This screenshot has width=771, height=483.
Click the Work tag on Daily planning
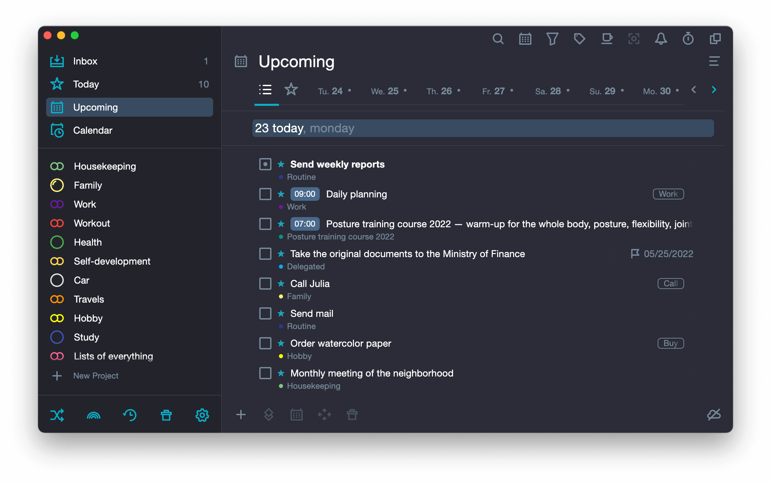(x=668, y=194)
